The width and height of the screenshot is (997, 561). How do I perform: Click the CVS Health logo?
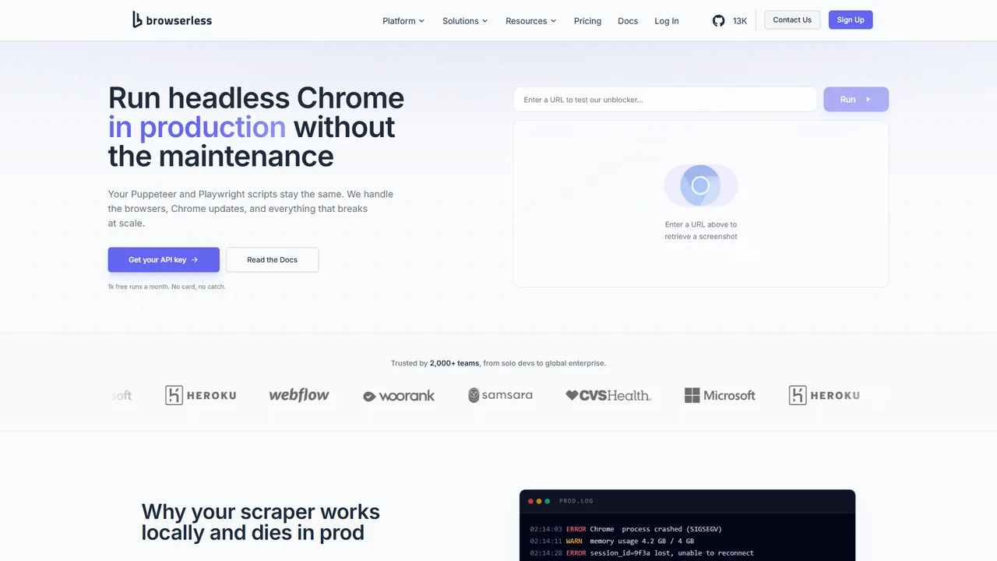coord(608,395)
